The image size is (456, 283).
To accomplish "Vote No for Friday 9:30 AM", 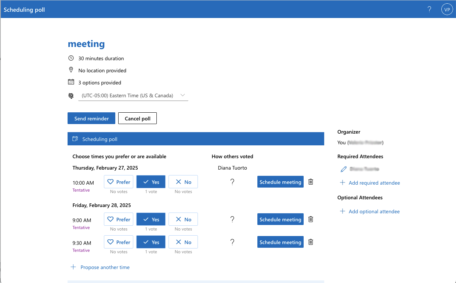I will pos(183,242).
